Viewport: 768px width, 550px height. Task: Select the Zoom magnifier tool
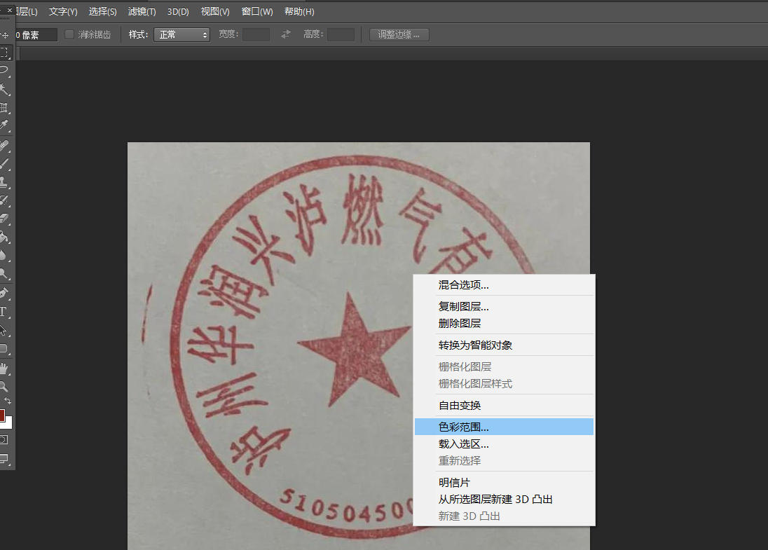[x=5, y=386]
